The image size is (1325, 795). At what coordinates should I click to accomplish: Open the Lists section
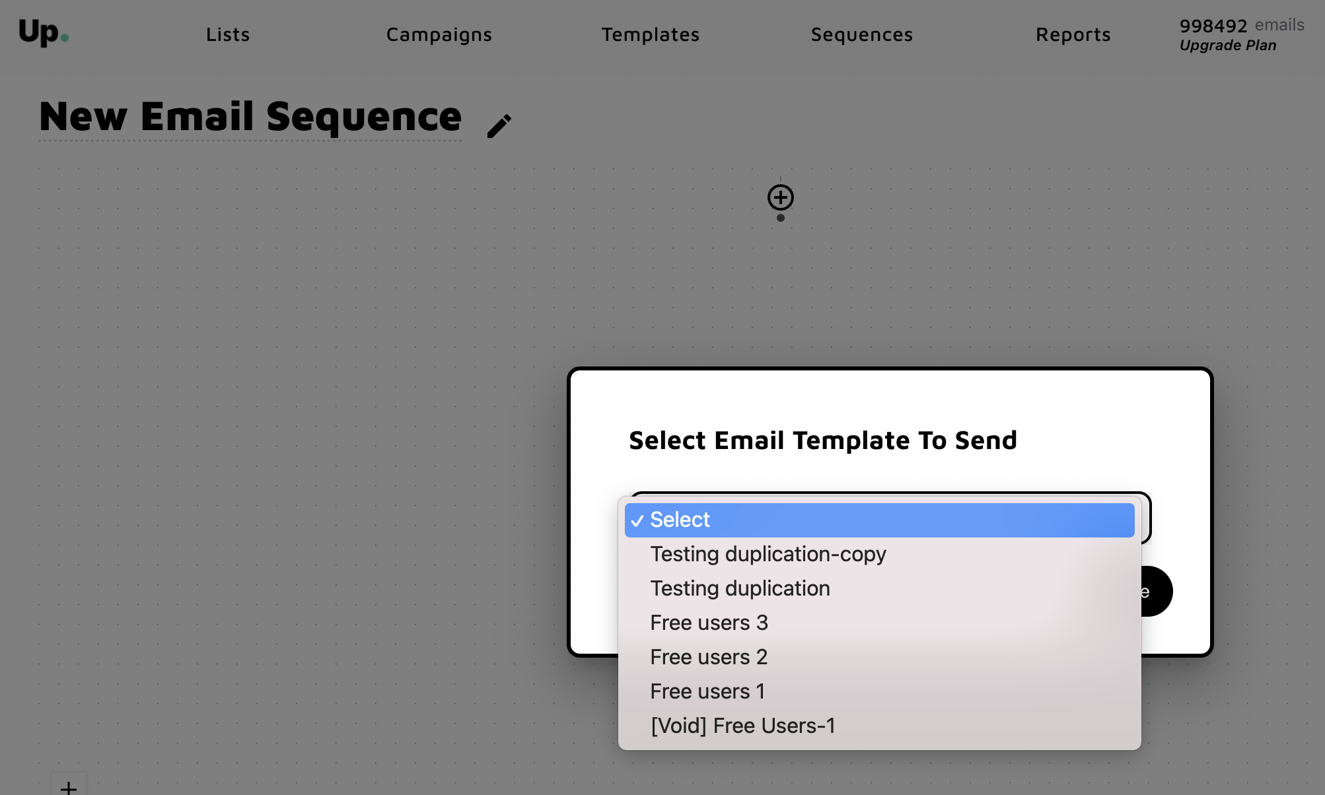click(x=227, y=34)
